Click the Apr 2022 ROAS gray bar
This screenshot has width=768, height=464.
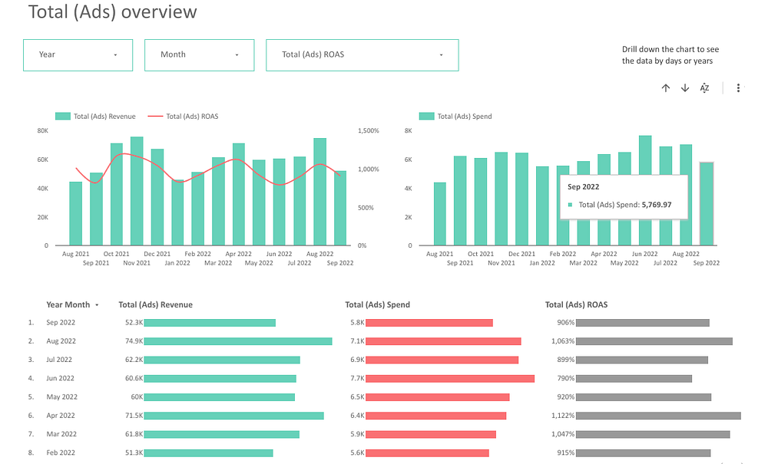click(x=658, y=416)
